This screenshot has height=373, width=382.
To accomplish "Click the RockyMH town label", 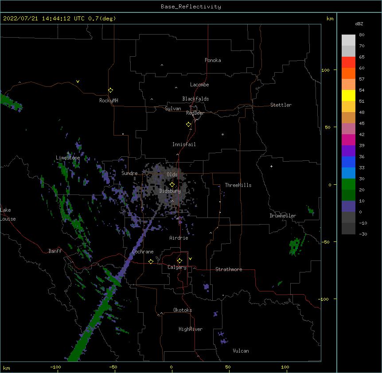I will pos(109,100).
